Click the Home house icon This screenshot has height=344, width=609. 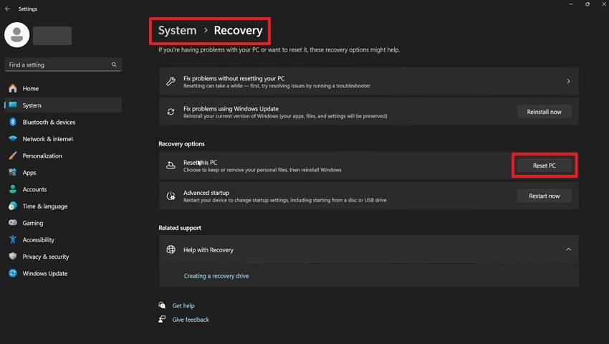pos(13,88)
